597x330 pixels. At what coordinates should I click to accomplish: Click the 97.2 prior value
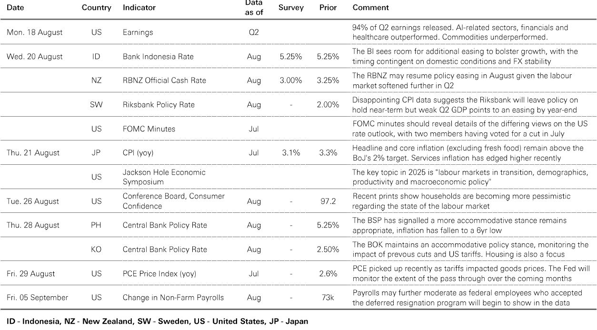tap(328, 201)
